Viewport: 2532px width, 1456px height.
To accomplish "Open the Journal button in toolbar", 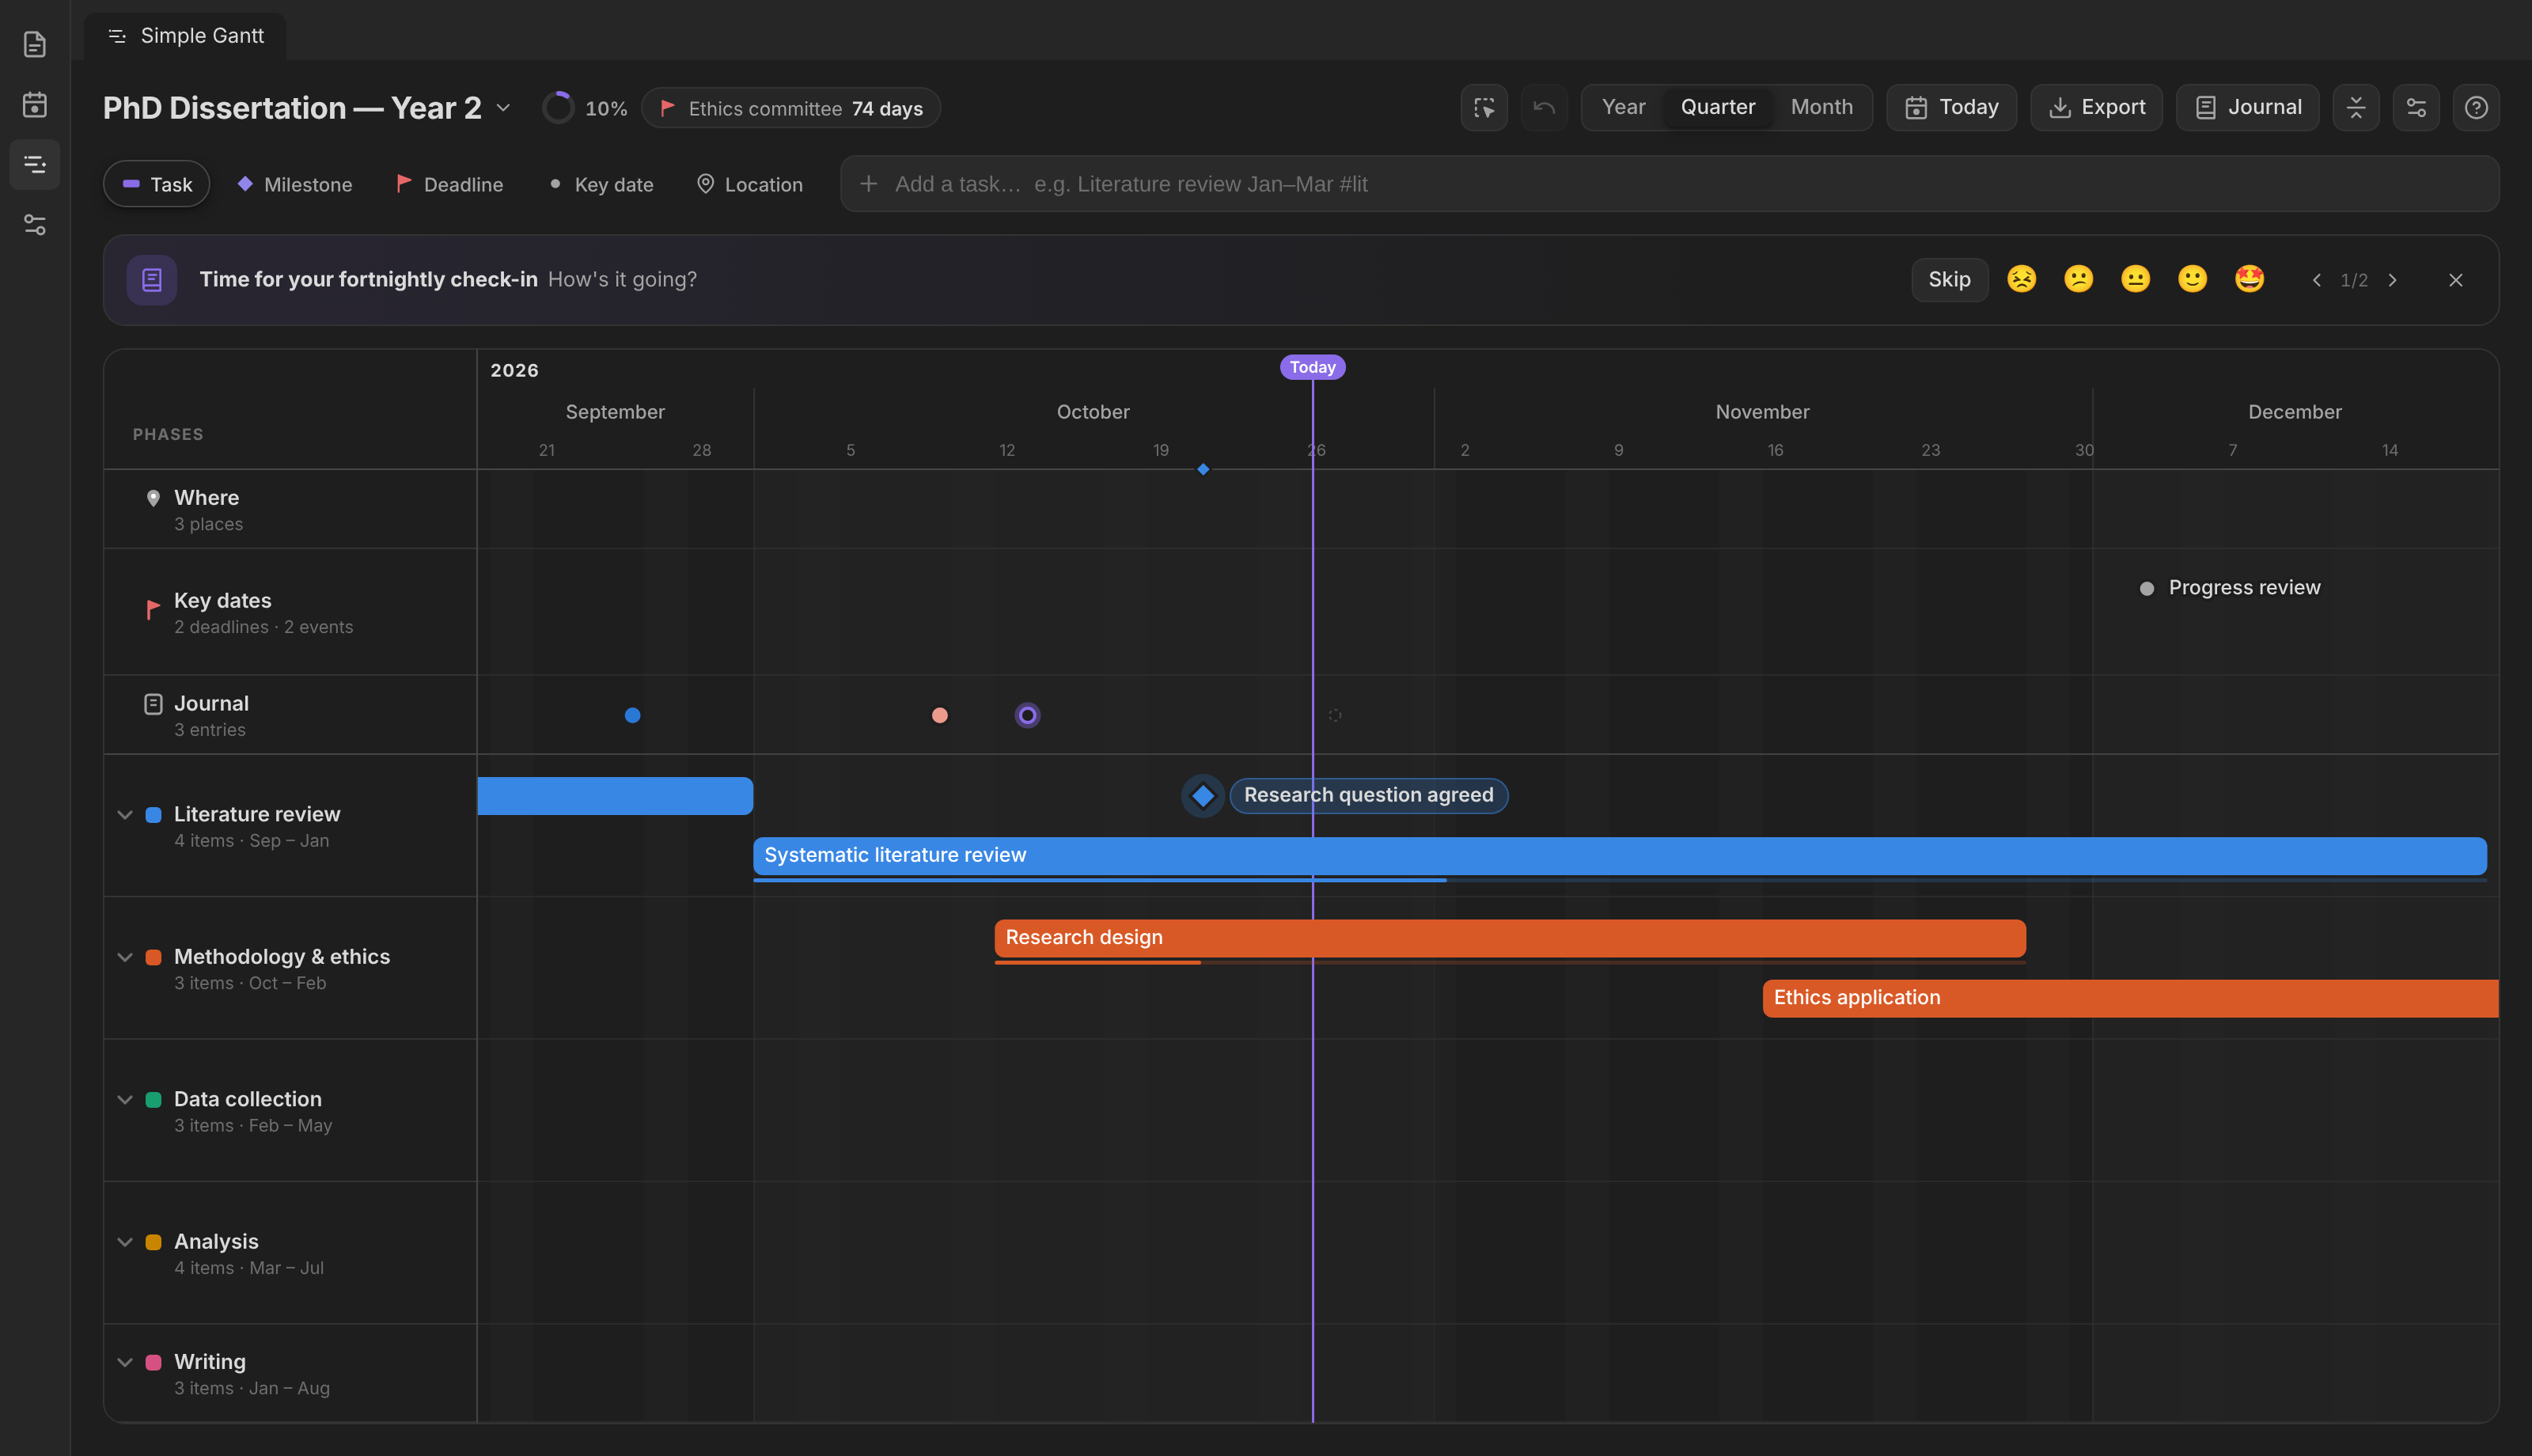I will 2247,108.
